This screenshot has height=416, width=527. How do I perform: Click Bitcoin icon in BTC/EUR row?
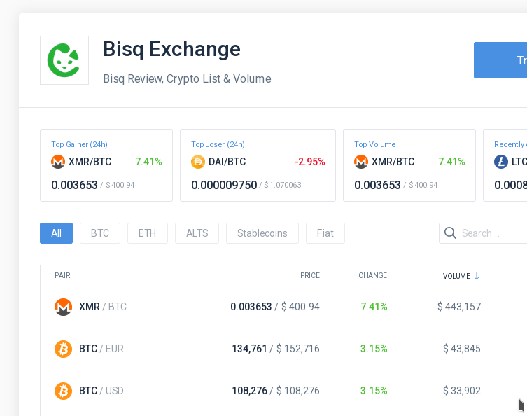(x=64, y=349)
